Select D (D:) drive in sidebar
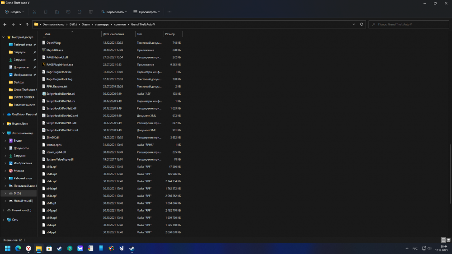452x254 pixels. click(x=17, y=193)
